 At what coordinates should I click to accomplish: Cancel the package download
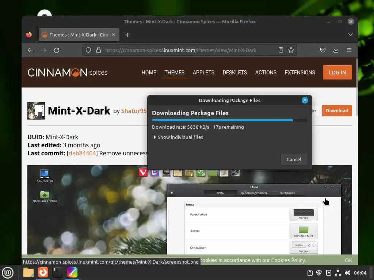[x=294, y=160]
